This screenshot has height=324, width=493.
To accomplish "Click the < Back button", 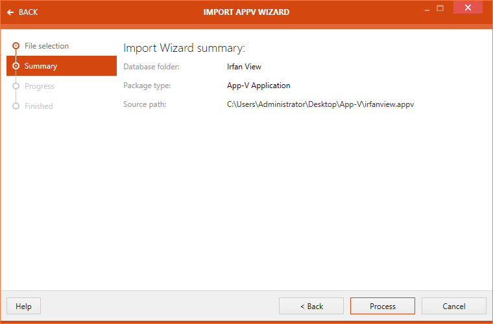I will pyautogui.click(x=311, y=306).
